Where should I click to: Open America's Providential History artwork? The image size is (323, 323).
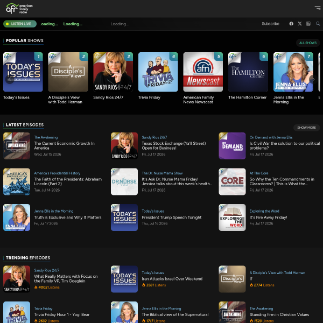click(x=17, y=182)
